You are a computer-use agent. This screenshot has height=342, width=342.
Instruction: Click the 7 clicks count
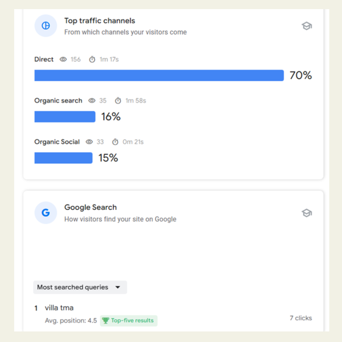[x=301, y=318]
